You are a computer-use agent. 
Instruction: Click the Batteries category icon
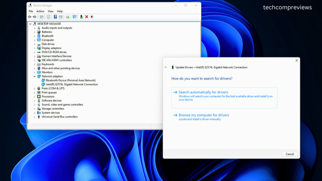pyautogui.click(x=39, y=32)
